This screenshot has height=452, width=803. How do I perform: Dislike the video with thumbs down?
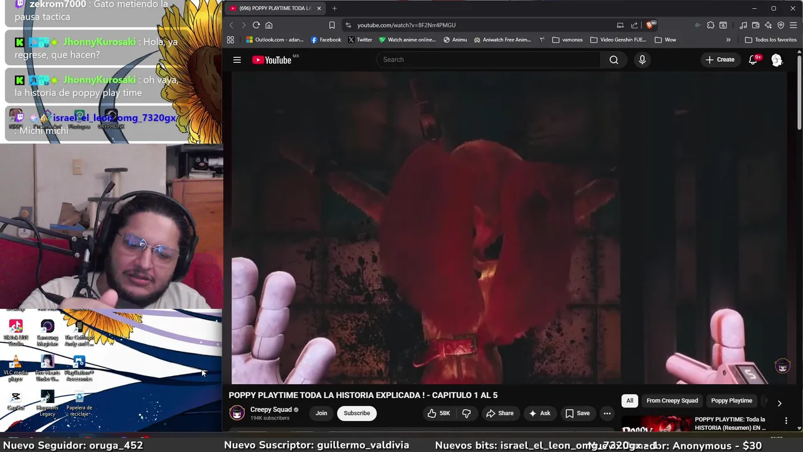(x=466, y=413)
